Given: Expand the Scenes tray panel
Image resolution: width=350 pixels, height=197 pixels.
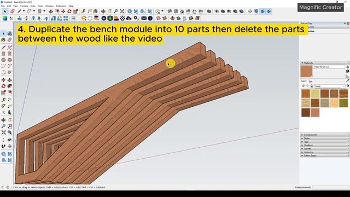Looking at the screenshot, I should point(325,148).
